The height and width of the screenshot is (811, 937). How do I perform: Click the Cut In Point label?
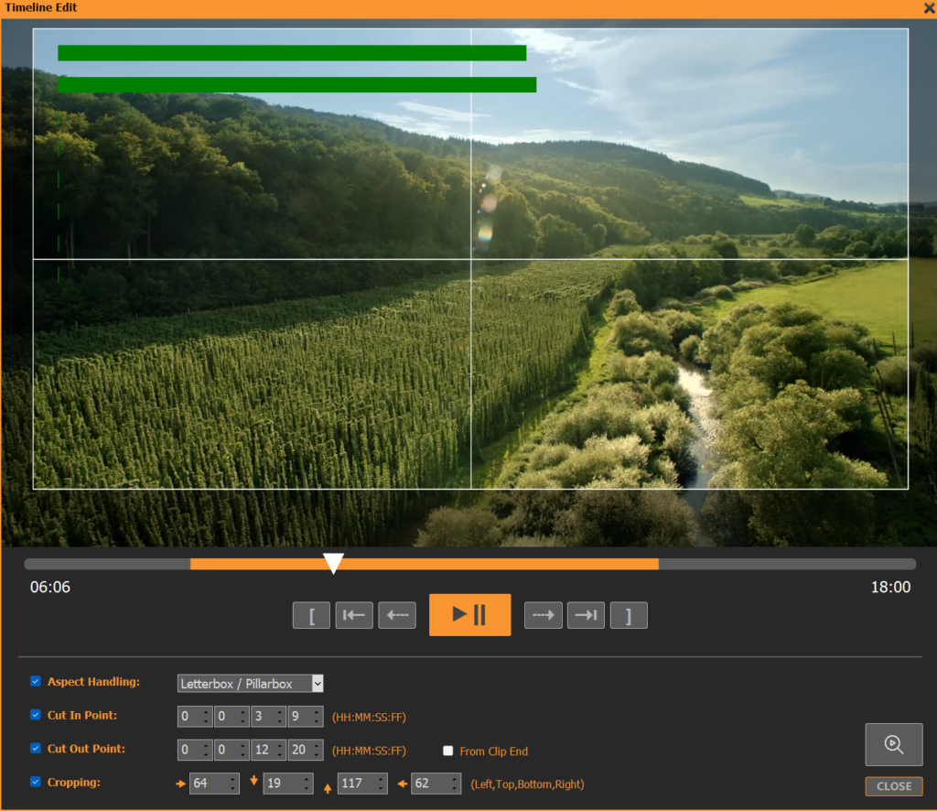(x=82, y=715)
